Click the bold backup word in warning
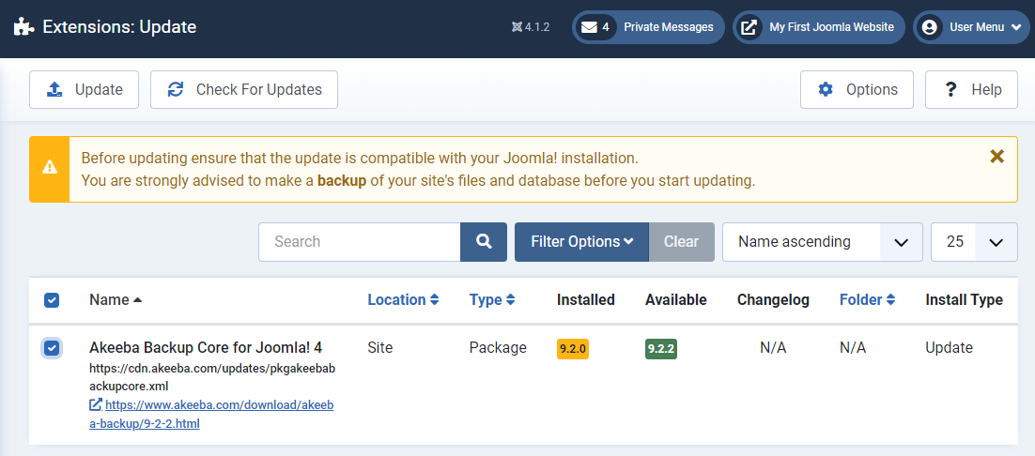The height and width of the screenshot is (456, 1035). [x=342, y=180]
